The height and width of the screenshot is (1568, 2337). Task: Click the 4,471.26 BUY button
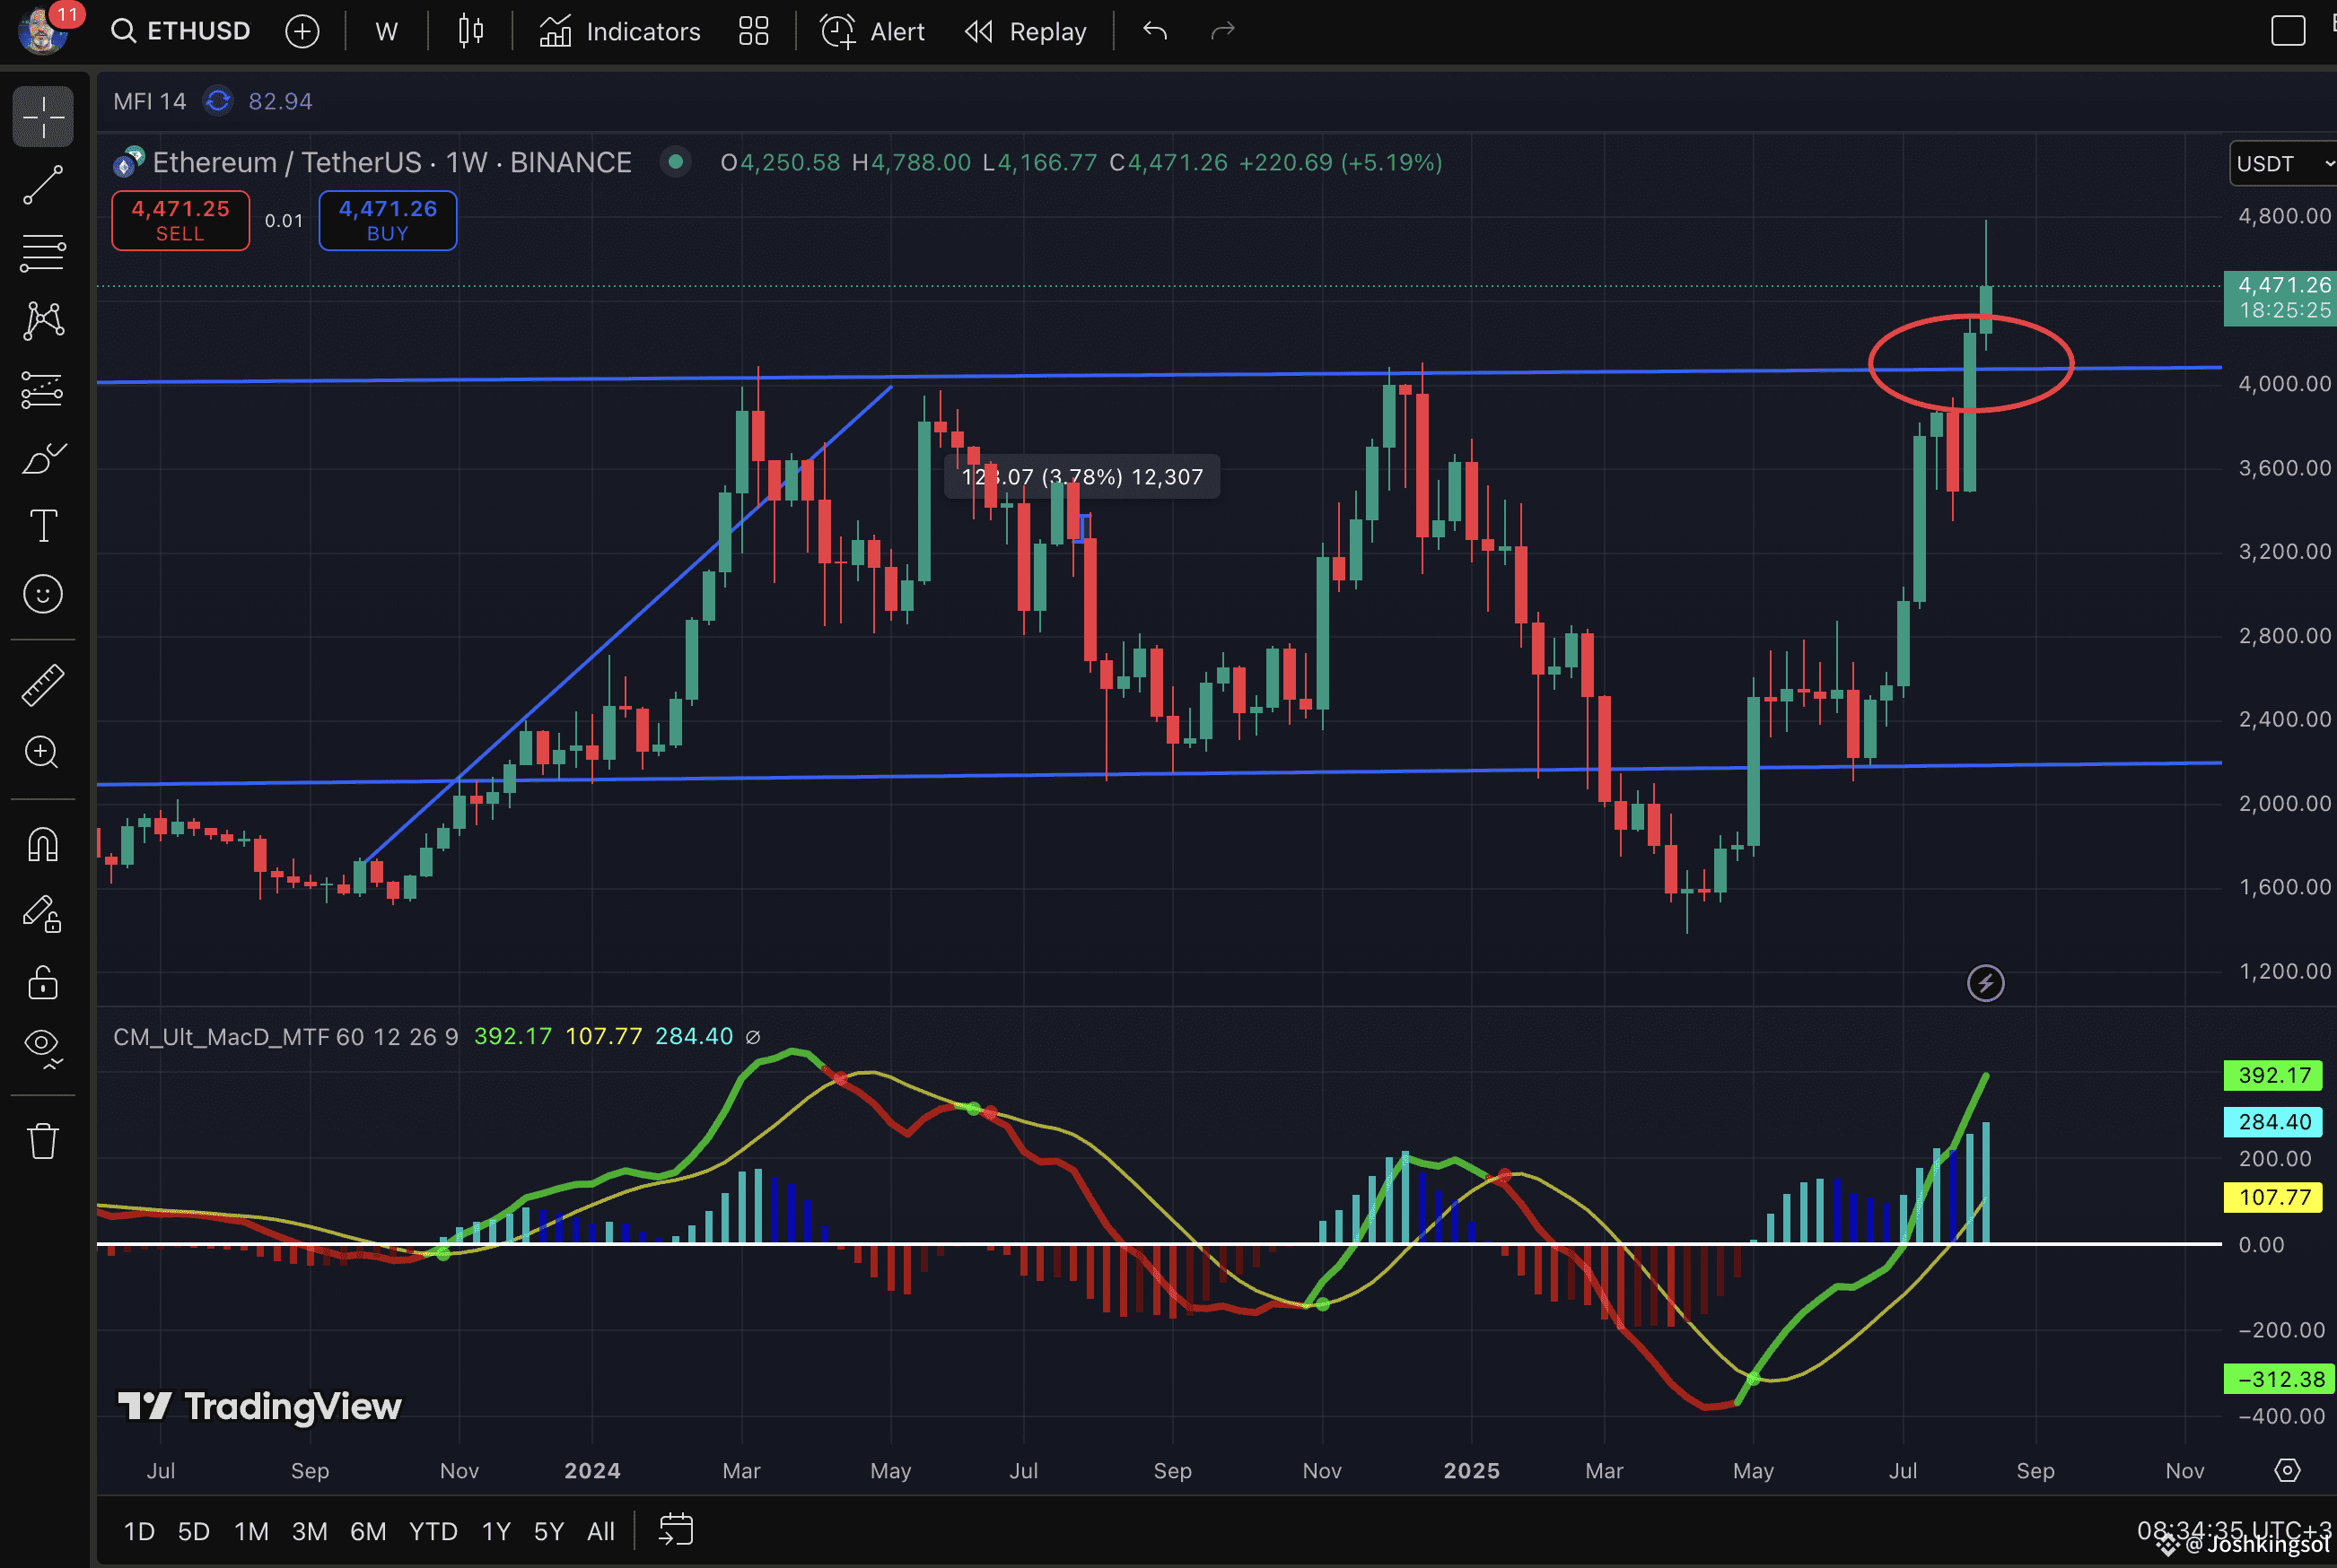(387, 220)
